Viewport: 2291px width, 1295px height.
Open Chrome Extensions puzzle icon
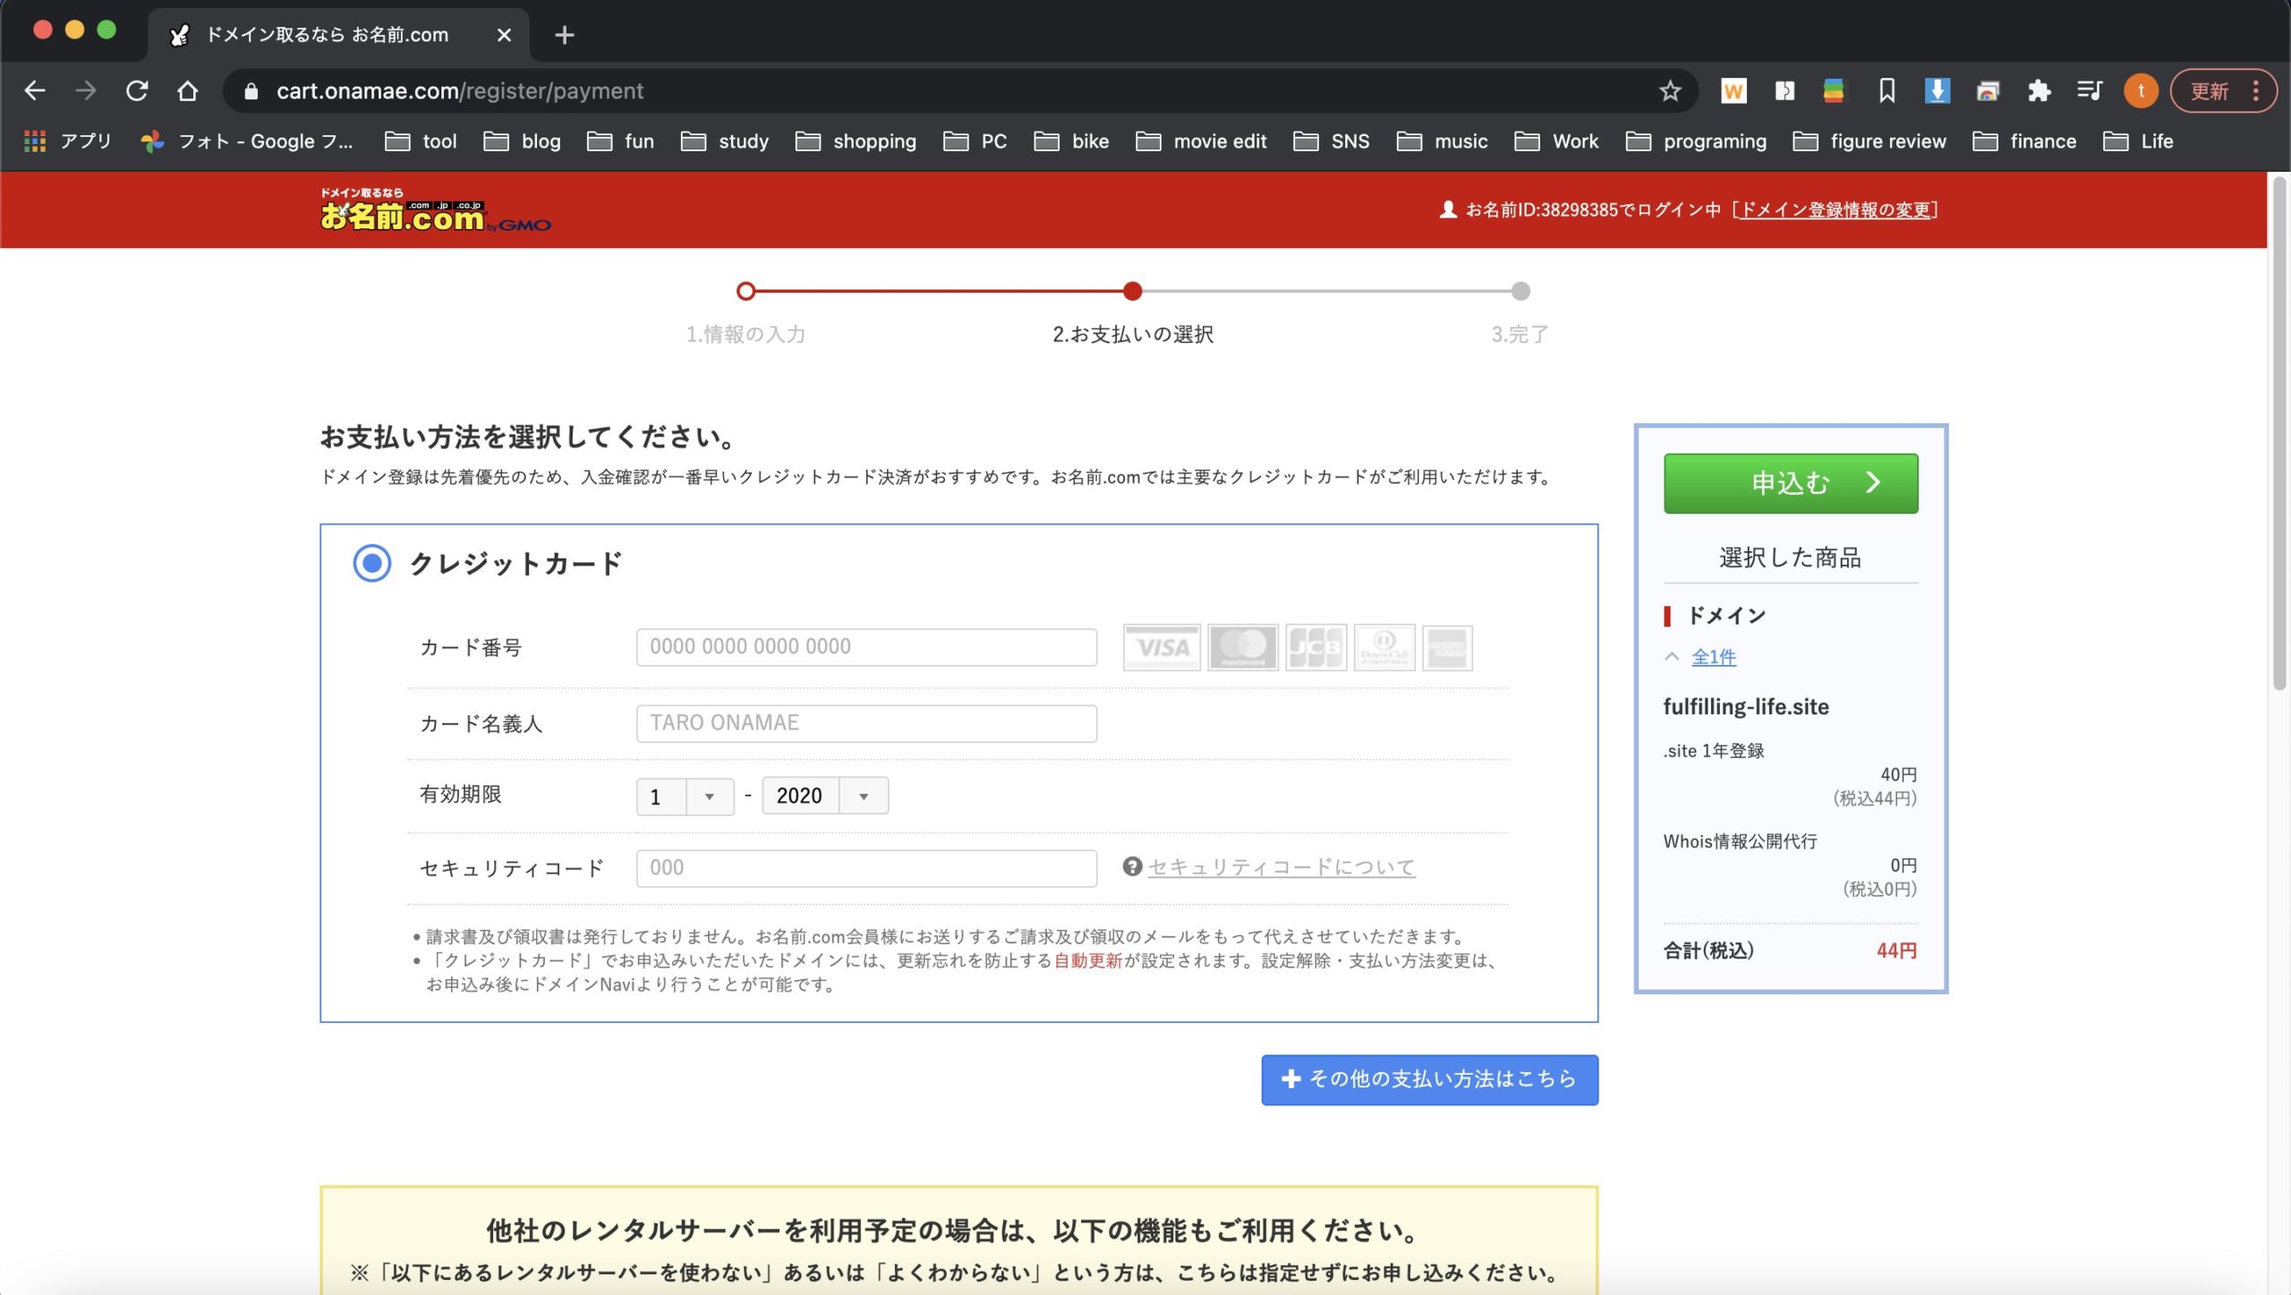click(x=2040, y=90)
